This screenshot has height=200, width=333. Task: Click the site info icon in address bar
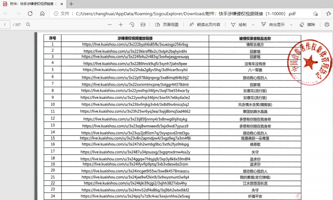pos(56,14)
